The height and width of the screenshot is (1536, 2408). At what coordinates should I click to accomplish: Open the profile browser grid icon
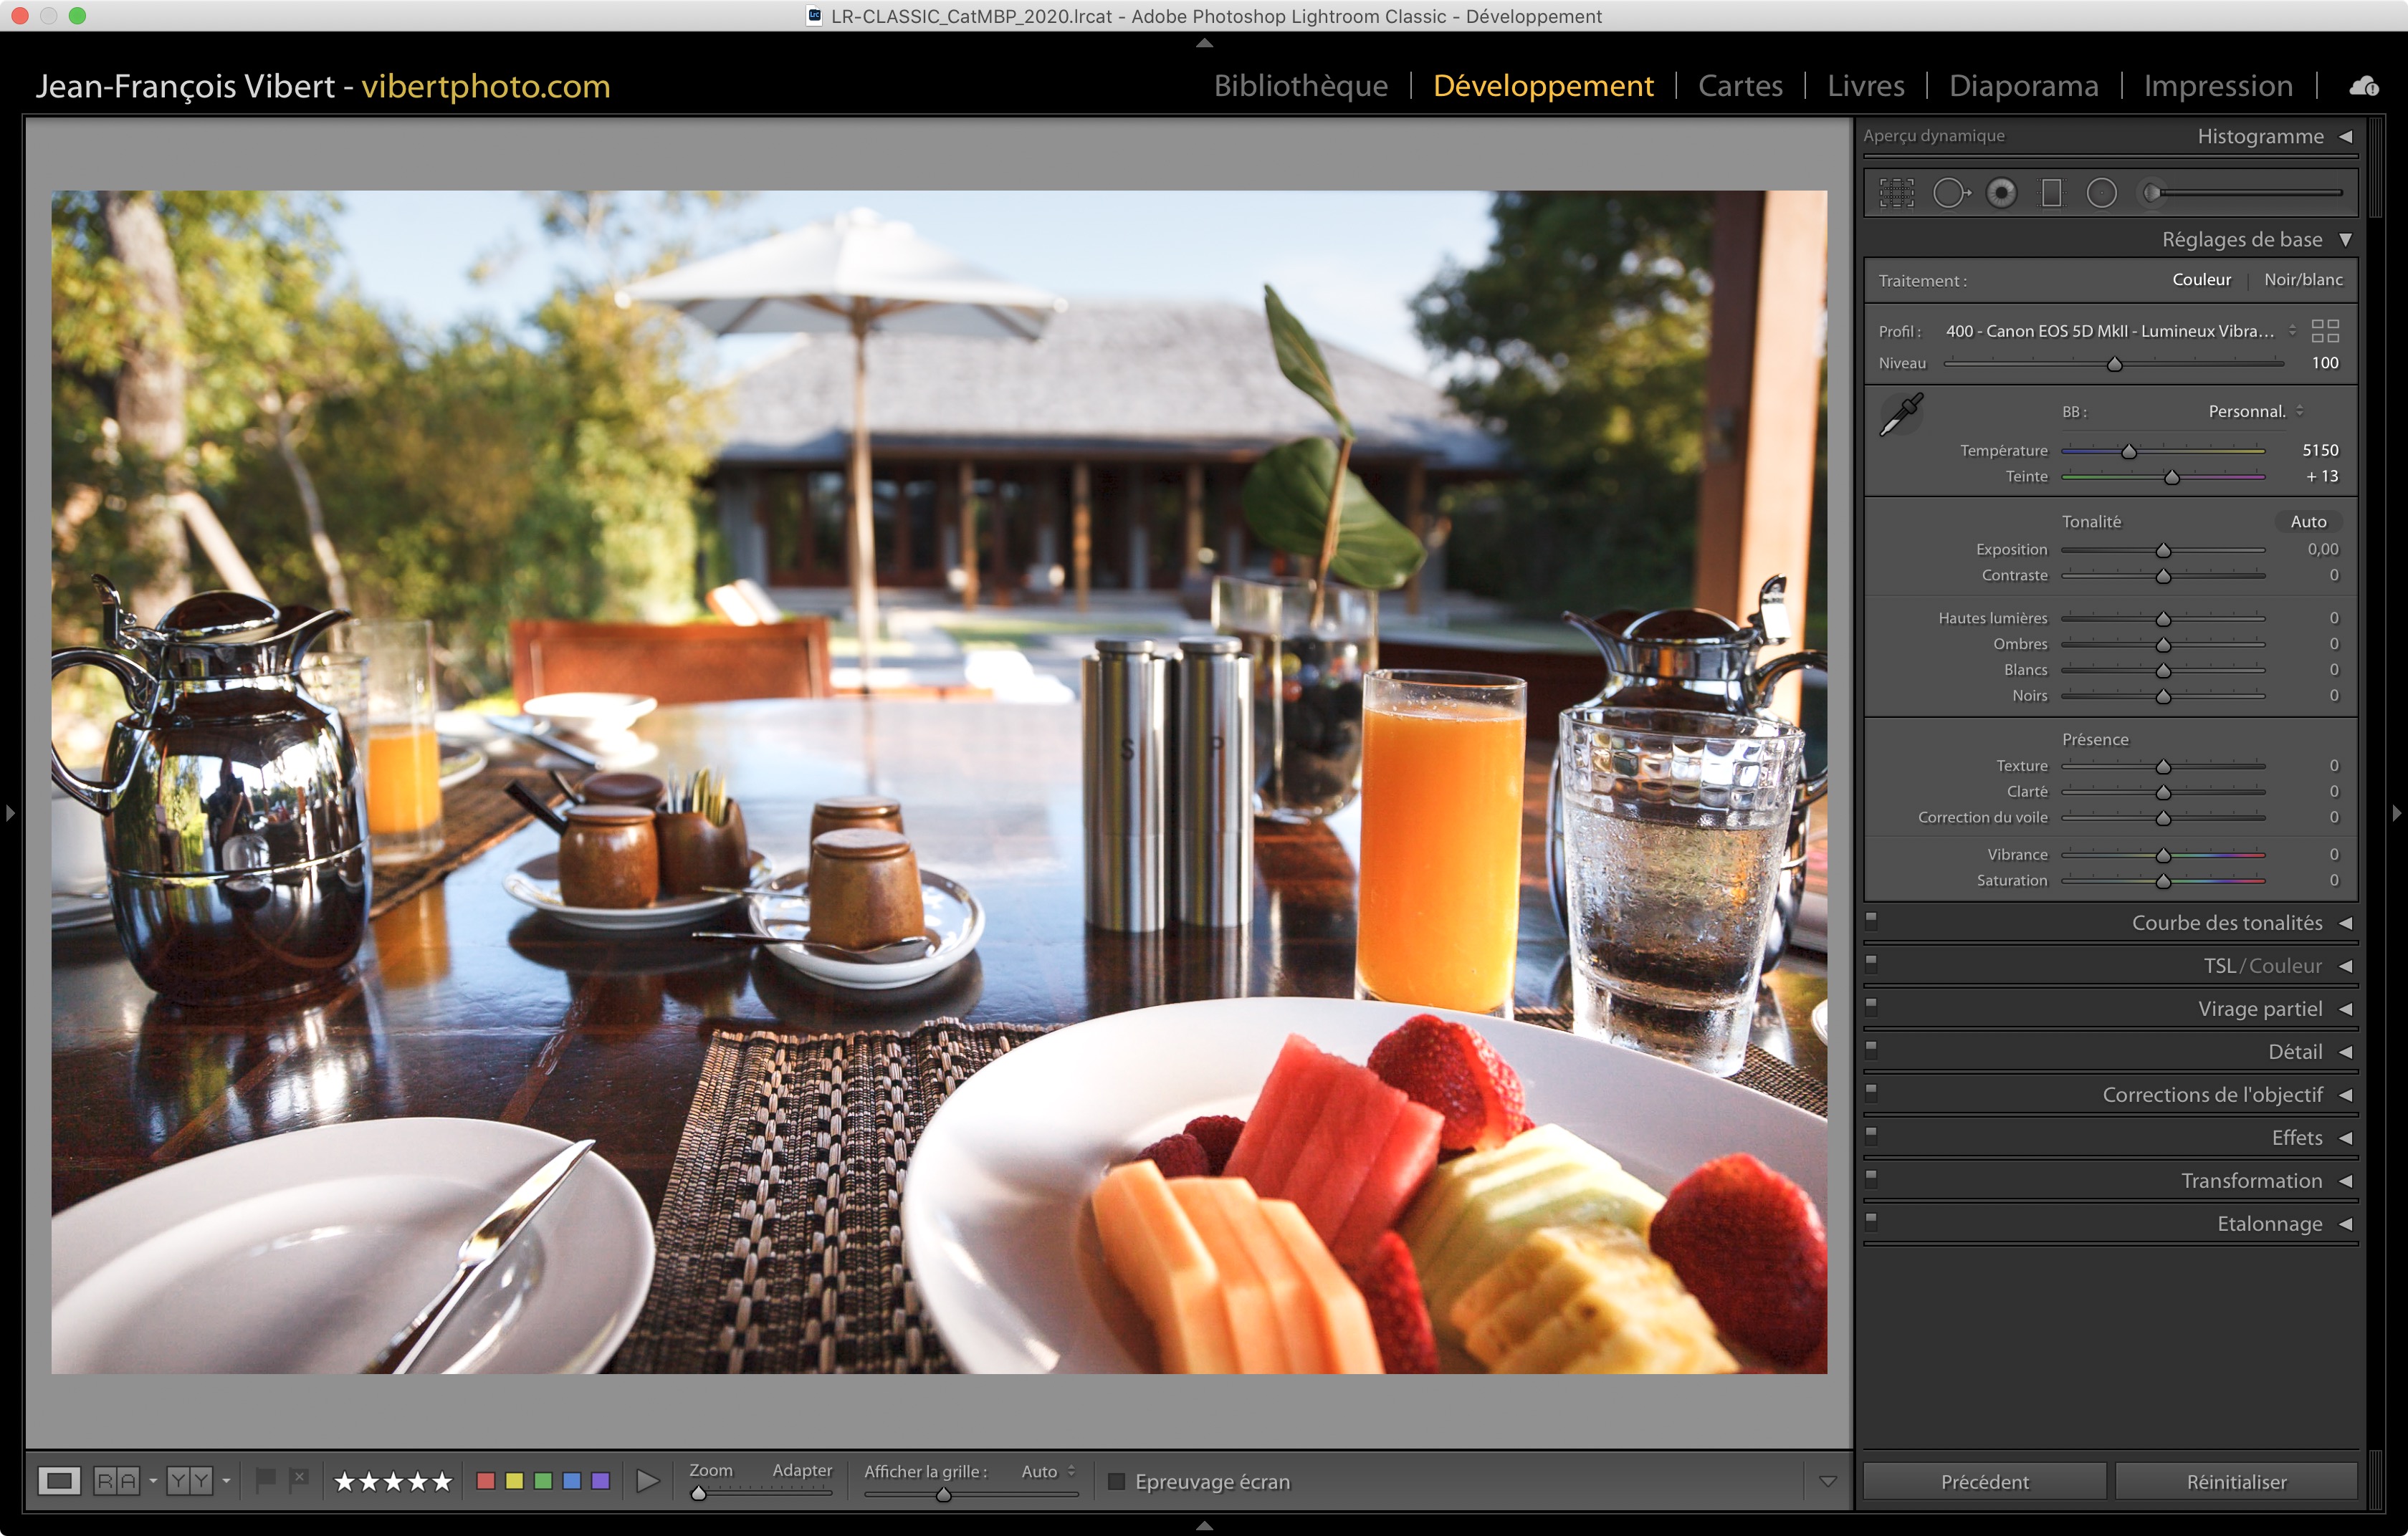coord(2325,331)
